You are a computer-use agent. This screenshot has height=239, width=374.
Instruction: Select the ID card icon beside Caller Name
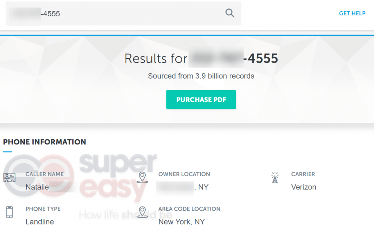point(10,177)
